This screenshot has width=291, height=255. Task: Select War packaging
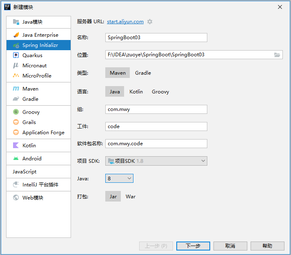[131, 196]
